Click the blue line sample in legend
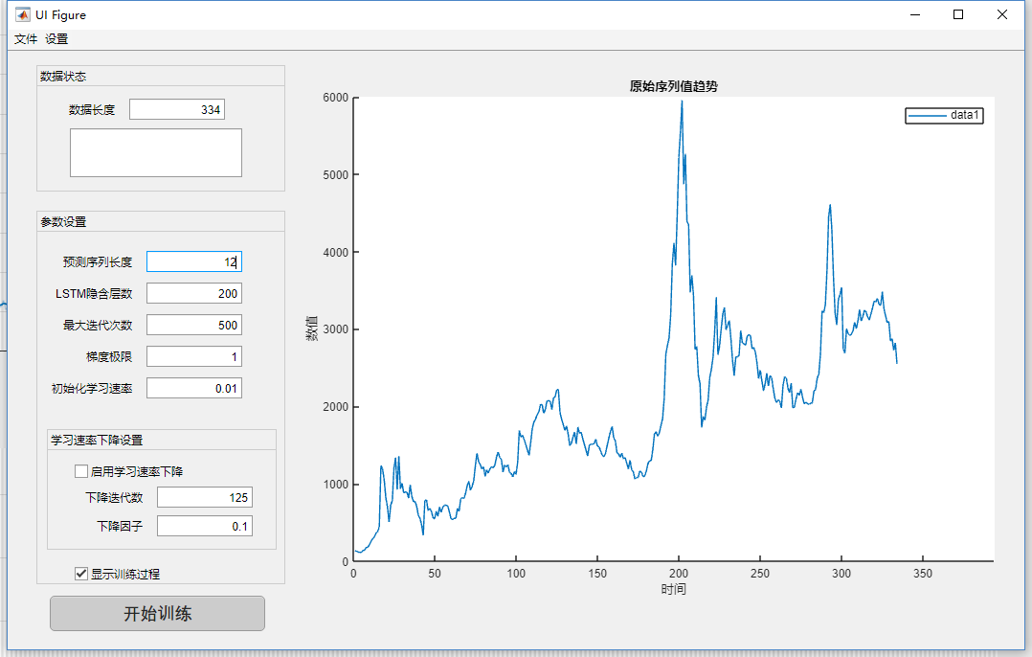The height and width of the screenshot is (657, 1032). [927, 115]
